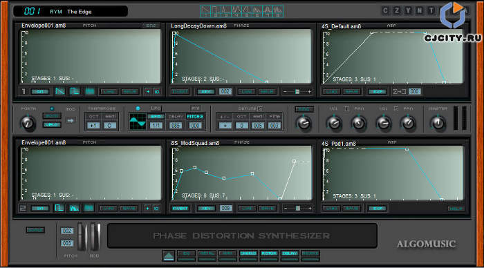Toggle the DELAY effect button
The width and height of the screenshot is (484, 268).
pos(290,253)
